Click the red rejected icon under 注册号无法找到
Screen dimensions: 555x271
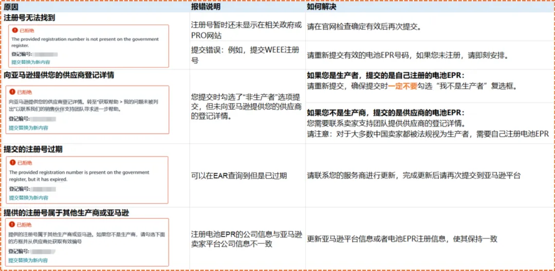15,31
